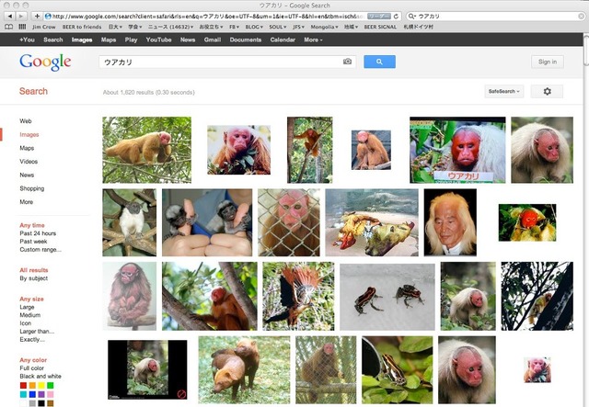
Task: Go to +You in Google bar
Action: [x=27, y=40]
